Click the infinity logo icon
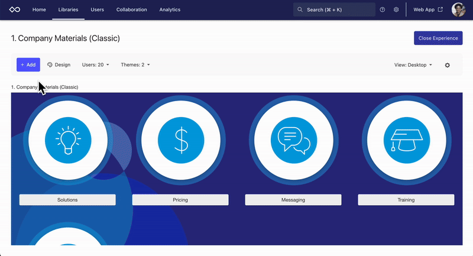Image resolution: width=473 pixels, height=256 pixels. [14, 9]
